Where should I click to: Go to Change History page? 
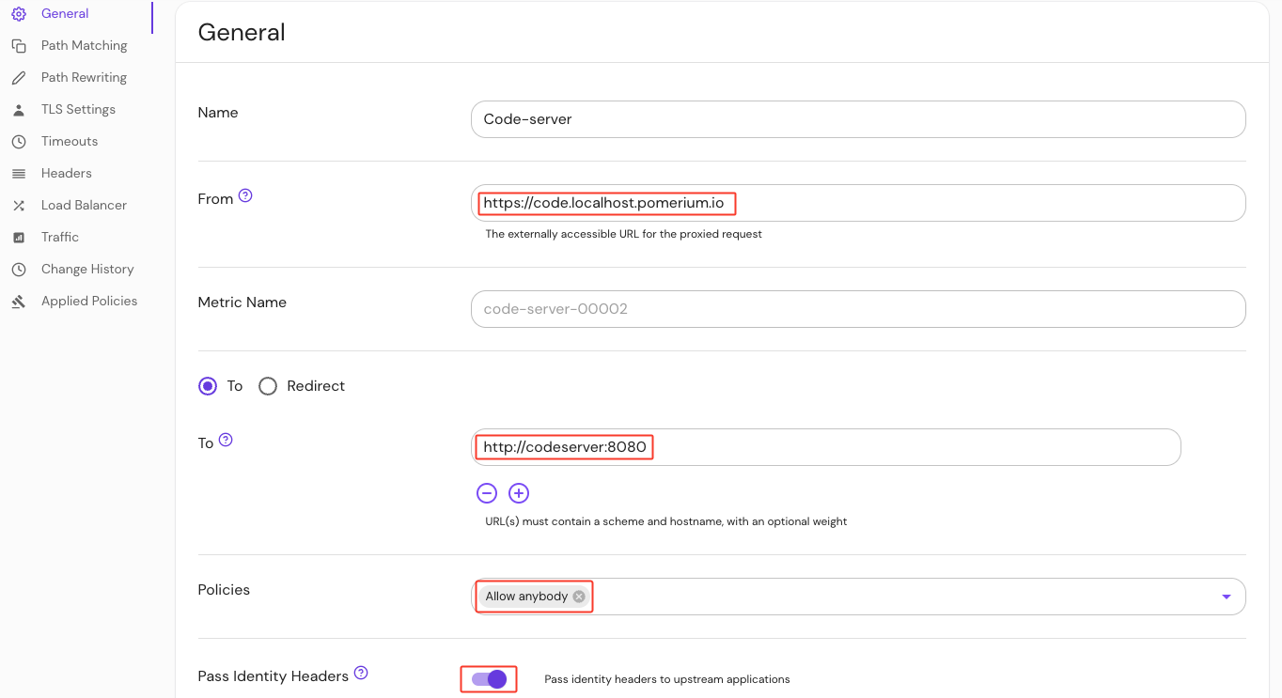(87, 270)
